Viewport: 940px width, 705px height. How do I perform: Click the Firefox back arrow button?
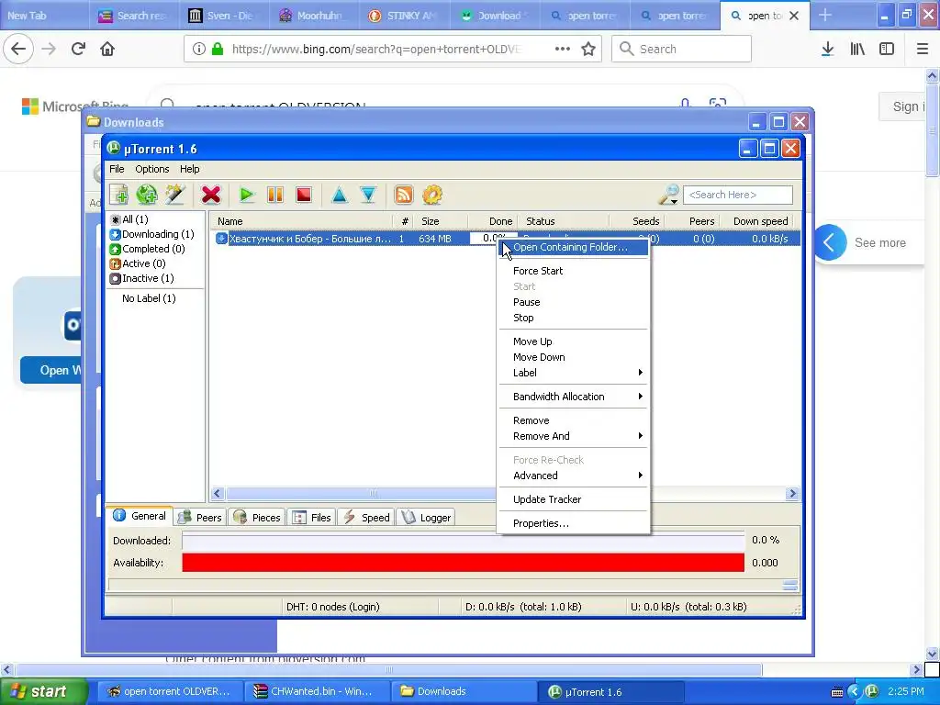(x=18, y=50)
